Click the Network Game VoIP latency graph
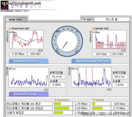This screenshot has height=117, width=132. click(x=91, y=77)
